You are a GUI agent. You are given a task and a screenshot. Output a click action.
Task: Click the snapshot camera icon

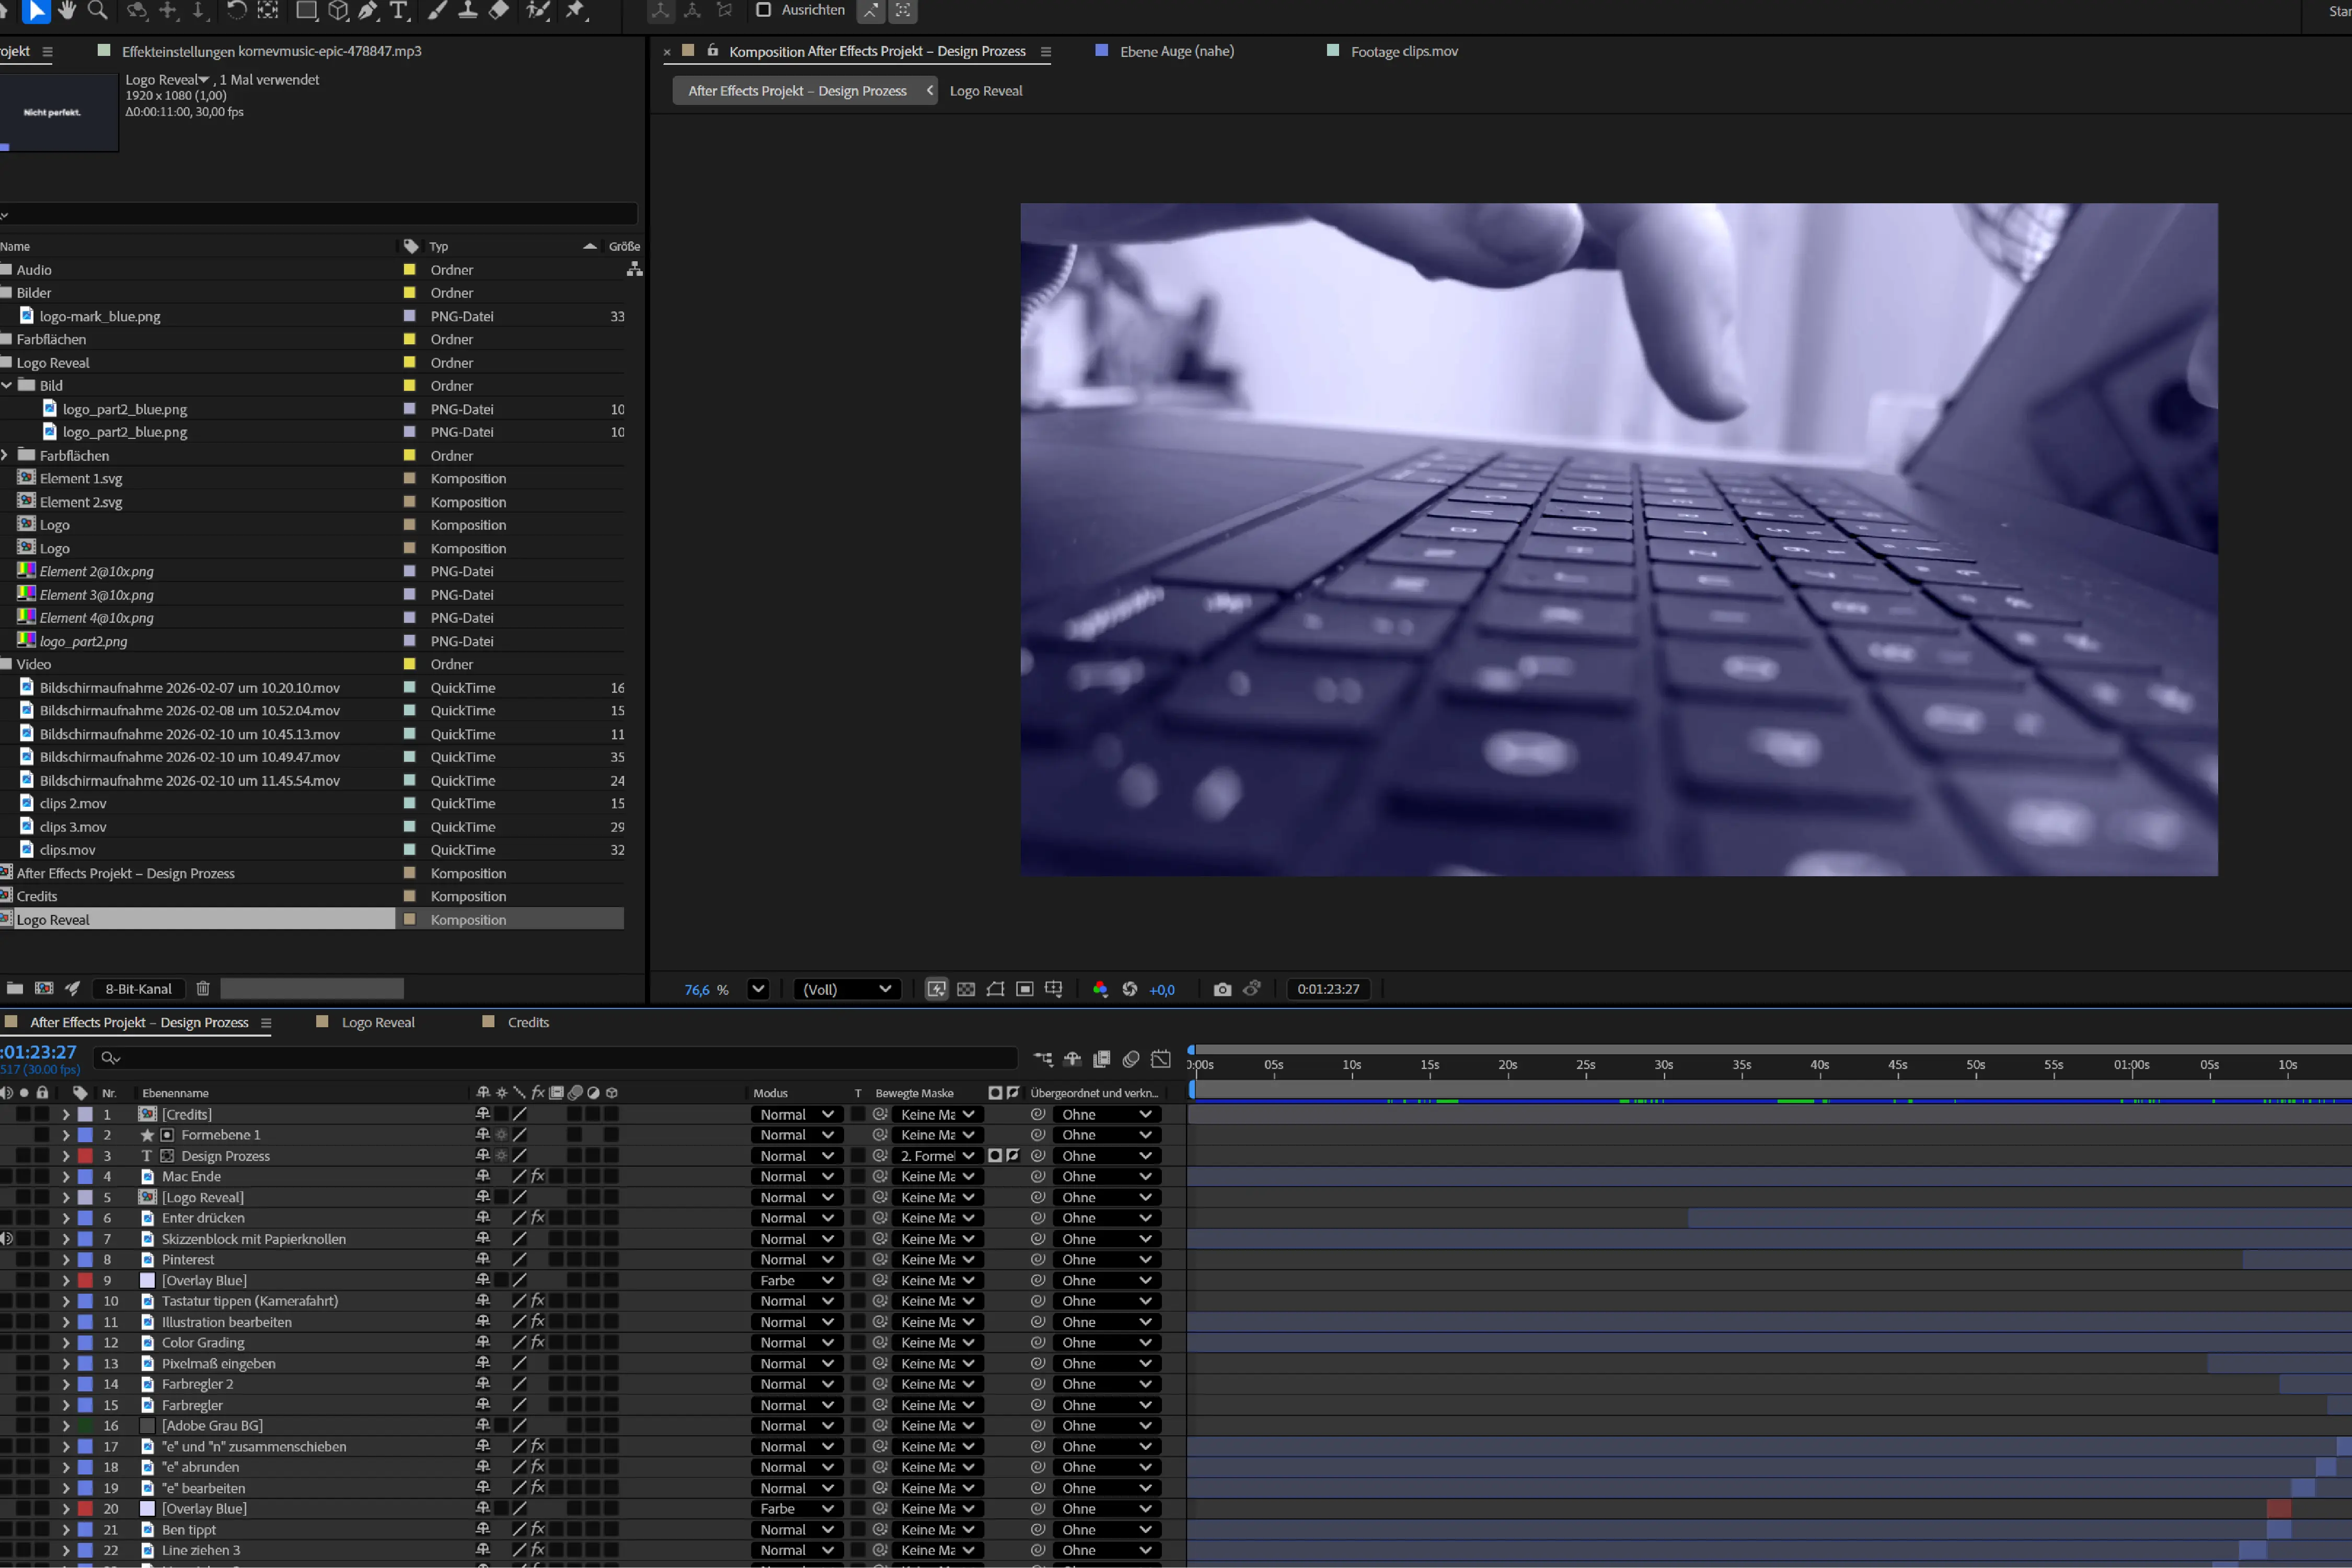(1223, 989)
